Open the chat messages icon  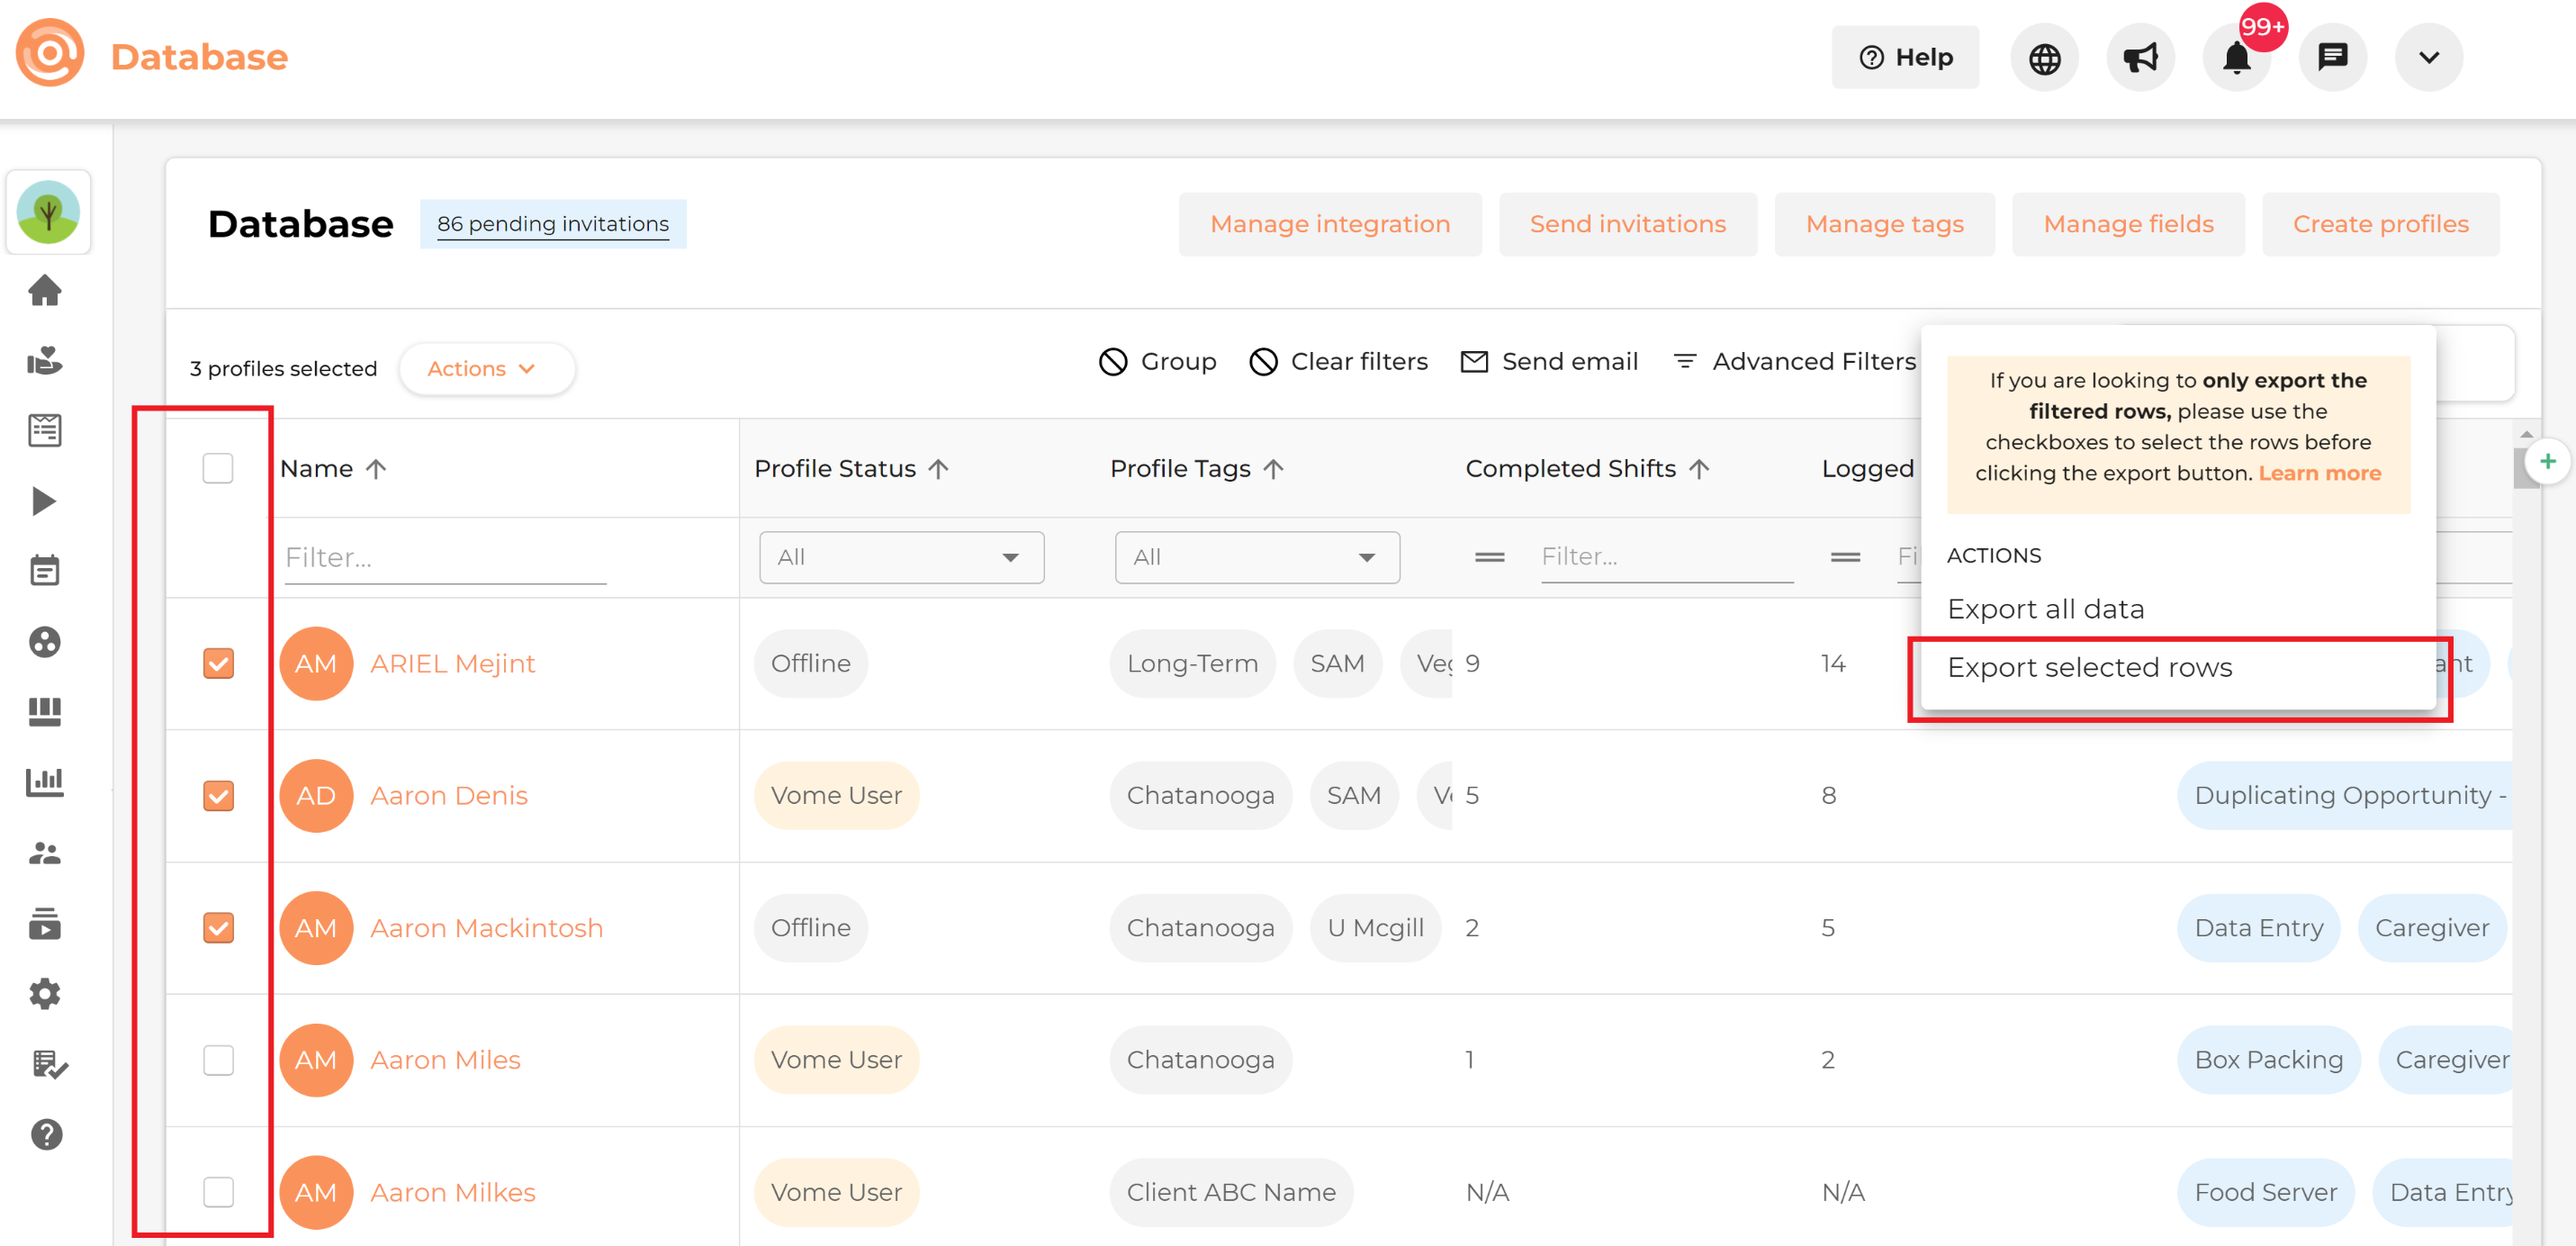click(x=2332, y=58)
